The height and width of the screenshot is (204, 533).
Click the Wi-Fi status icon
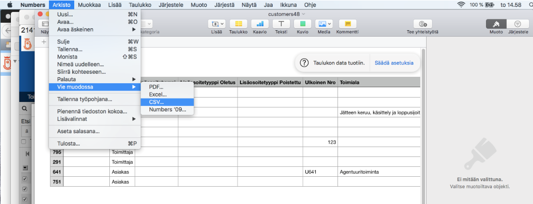(461, 4)
